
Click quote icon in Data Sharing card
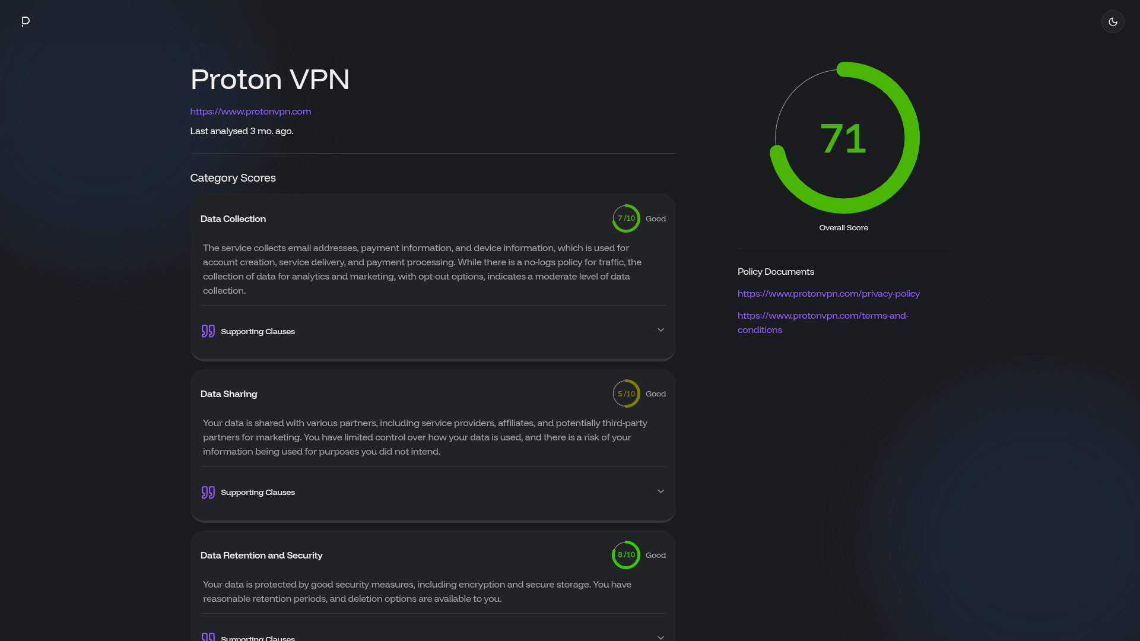208,492
